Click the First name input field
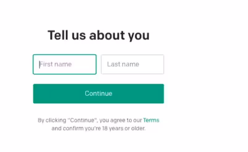Image resolution: width=248 pixels, height=152 pixels. pyautogui.click(x=64, y=64)
